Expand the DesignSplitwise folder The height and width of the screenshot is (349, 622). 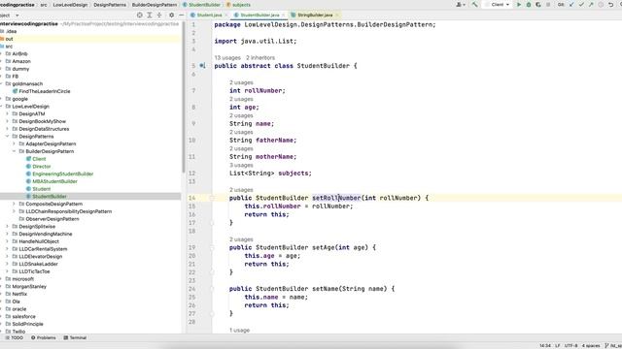[x=7, y=226]
